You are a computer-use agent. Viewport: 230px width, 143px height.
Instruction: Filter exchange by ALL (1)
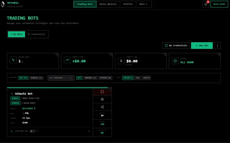23,78
